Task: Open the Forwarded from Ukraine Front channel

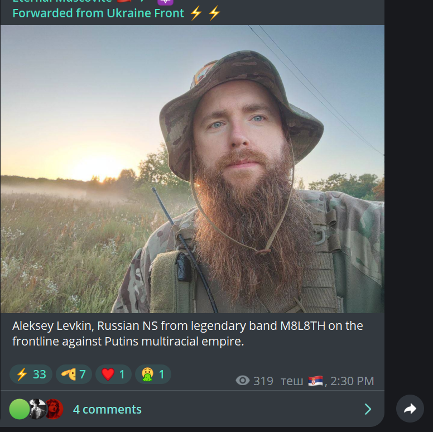Action: 98,13
